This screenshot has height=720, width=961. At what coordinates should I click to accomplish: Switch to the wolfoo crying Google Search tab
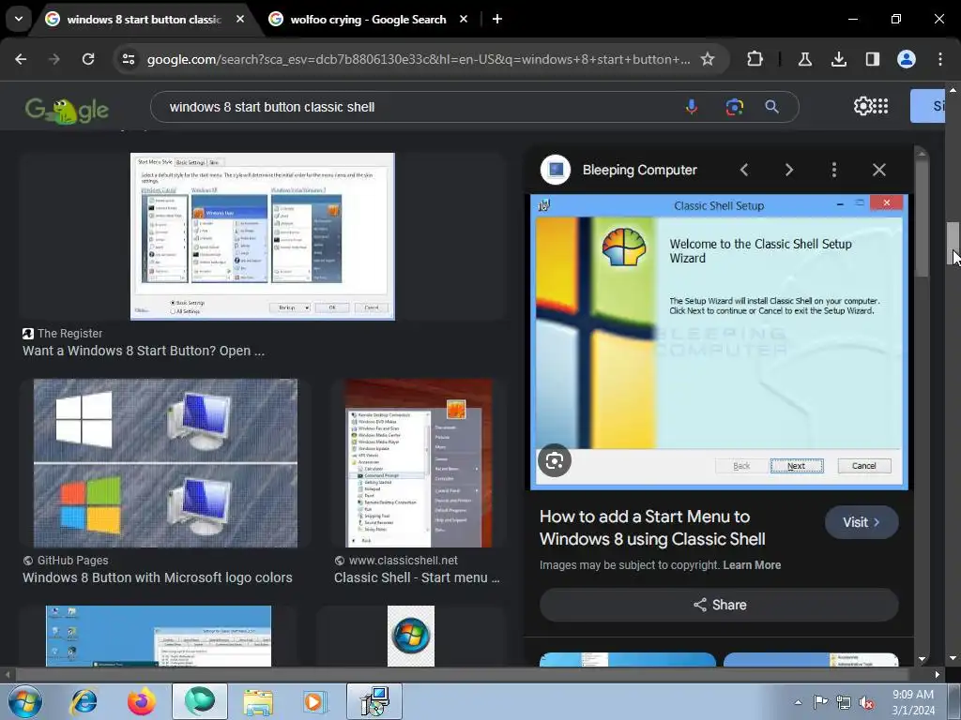[x=368, y=20]
